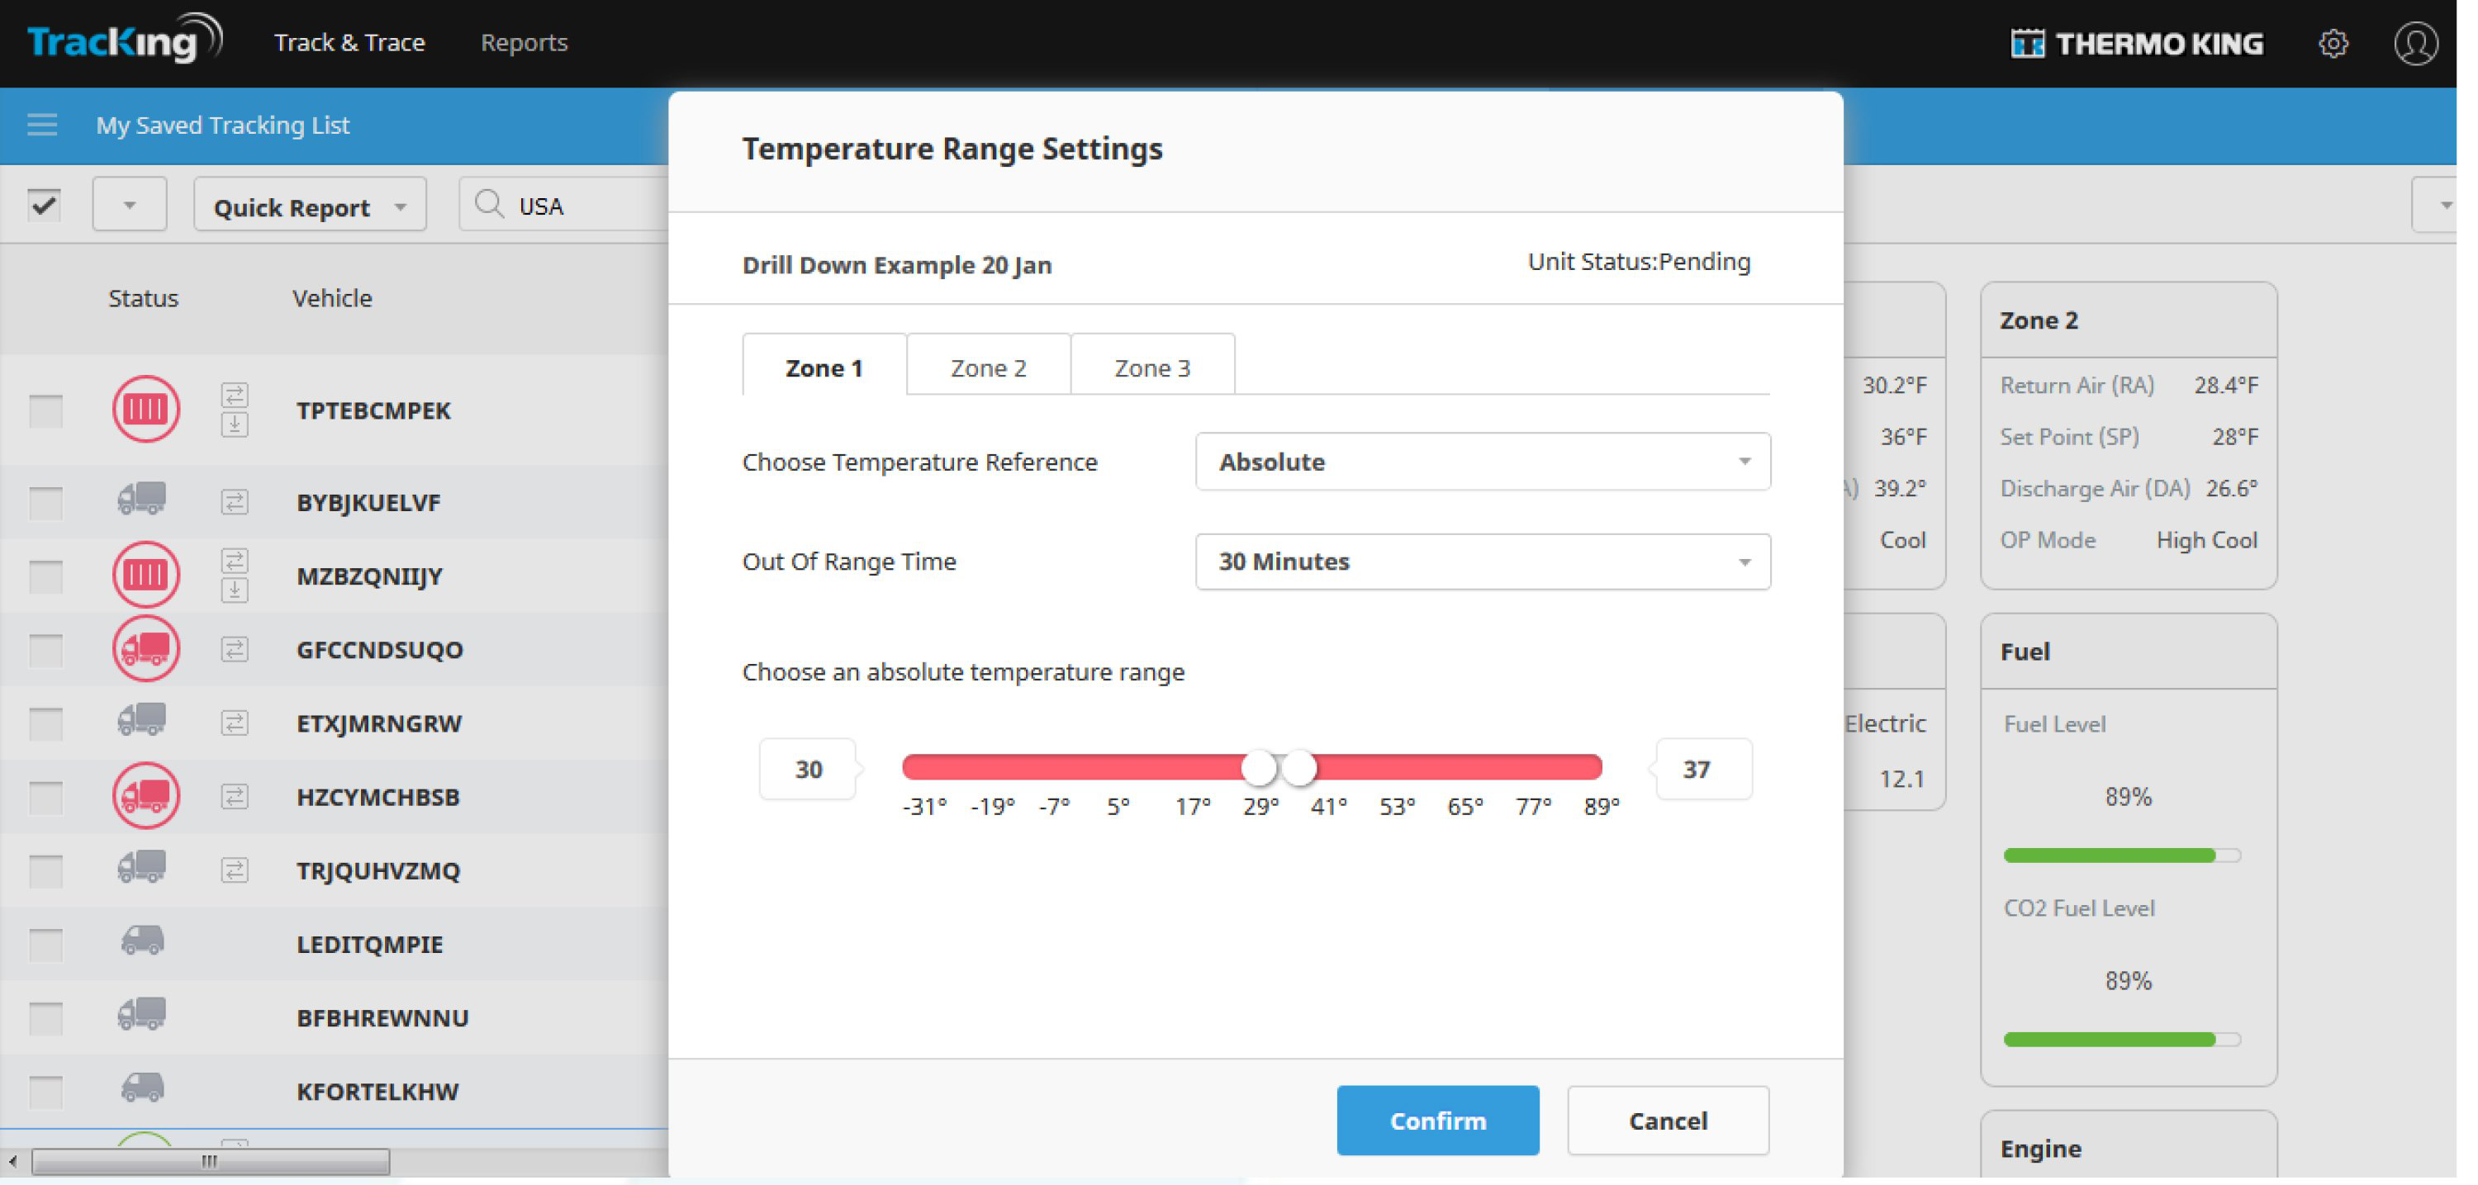Viewport: 2478px width, 1185px height.
Task: Toggle the select-all checkbox in toolbar
Action: [45, 205]
